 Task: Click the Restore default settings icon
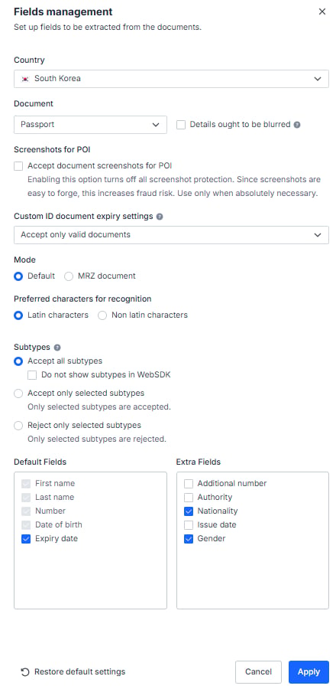click(25, 672)
